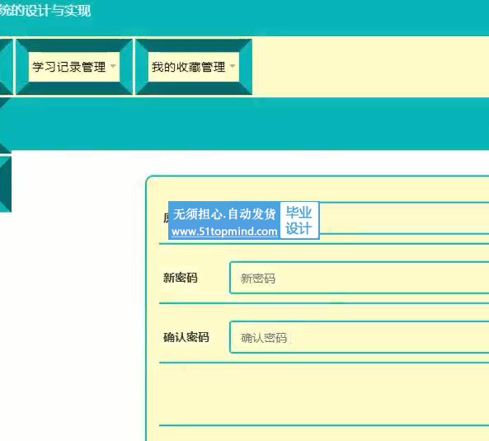Focus the 确认密码 input field

click(x=360, y=337)
